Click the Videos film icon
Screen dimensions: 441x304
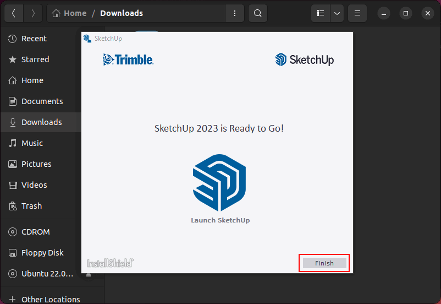tap(13, 185)
